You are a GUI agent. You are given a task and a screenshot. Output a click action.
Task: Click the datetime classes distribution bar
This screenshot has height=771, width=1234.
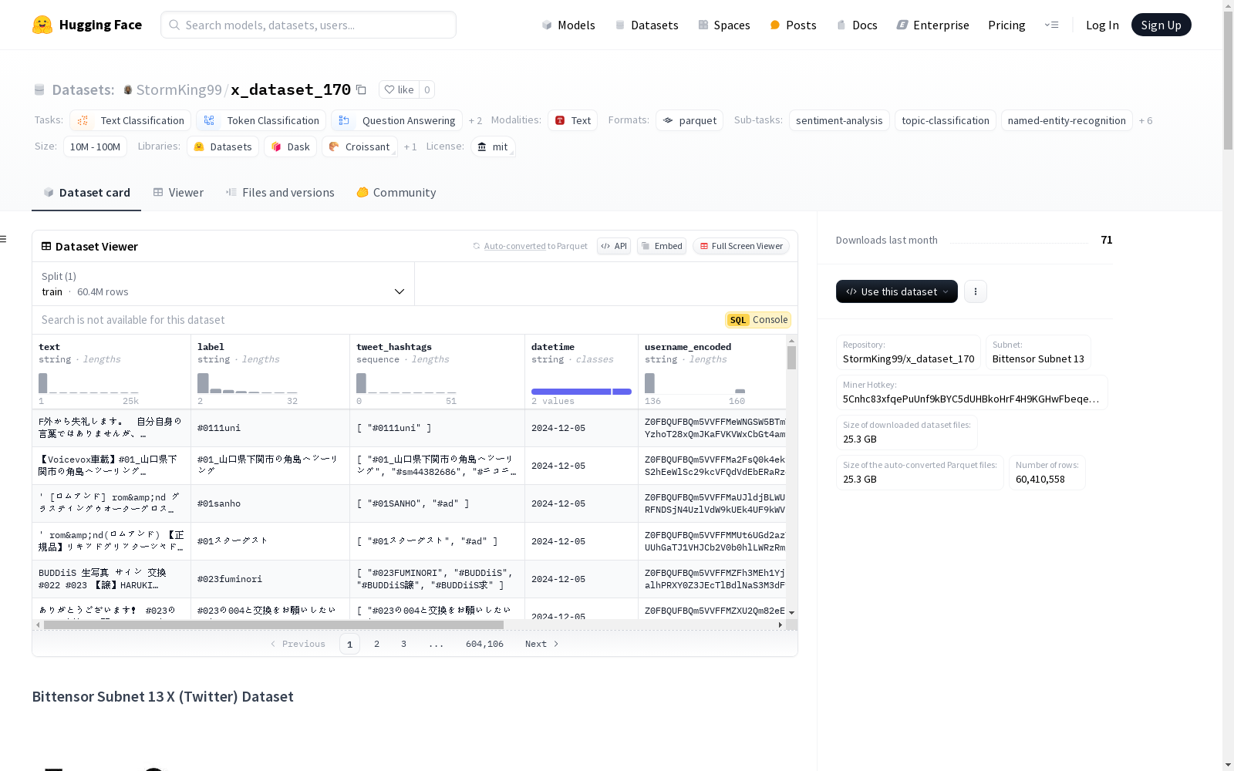coord(582,392)
